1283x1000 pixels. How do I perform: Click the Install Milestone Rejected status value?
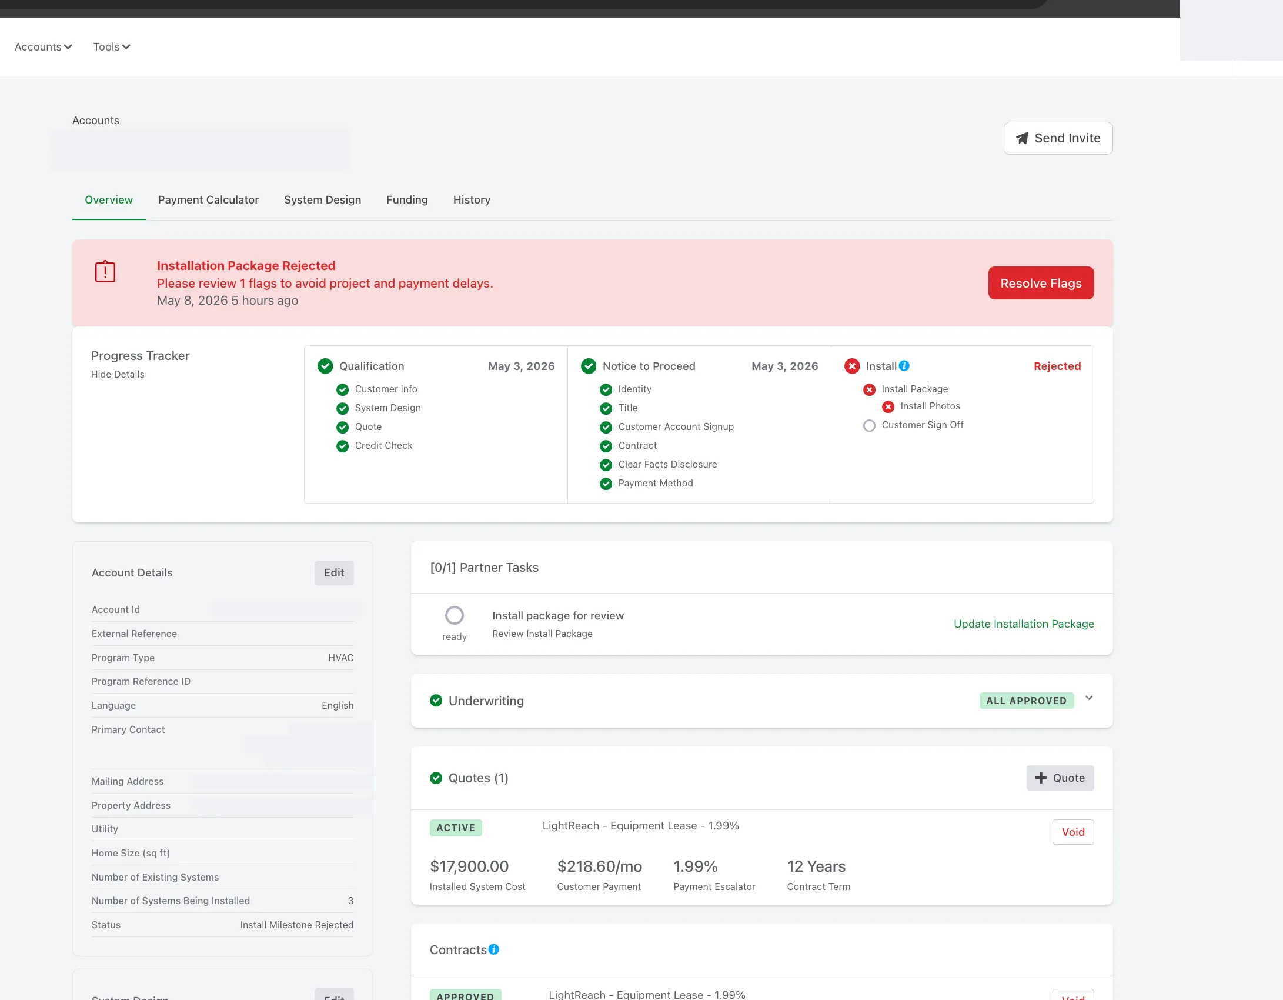(x=296, y=925)
